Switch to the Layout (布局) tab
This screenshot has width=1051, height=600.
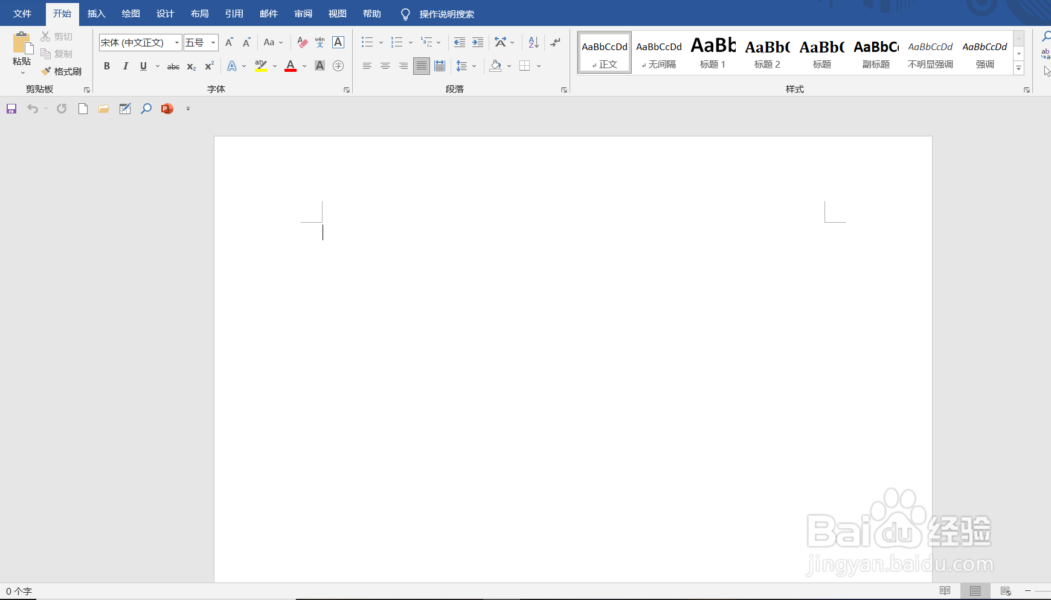tap(199, 14)
